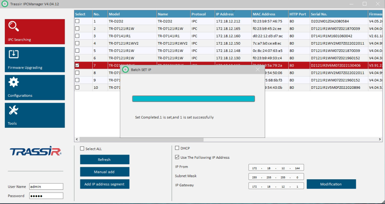Screen dimensions: 385x204
Task: Sort by the HTTP Port column header
Action: tap(299, 14)
